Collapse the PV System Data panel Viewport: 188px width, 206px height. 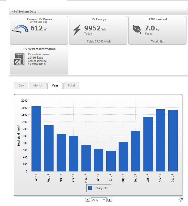tap(12, 12)
